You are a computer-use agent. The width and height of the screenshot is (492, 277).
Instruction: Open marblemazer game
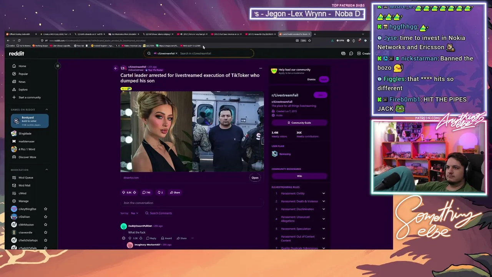click(x=26, y=141)
